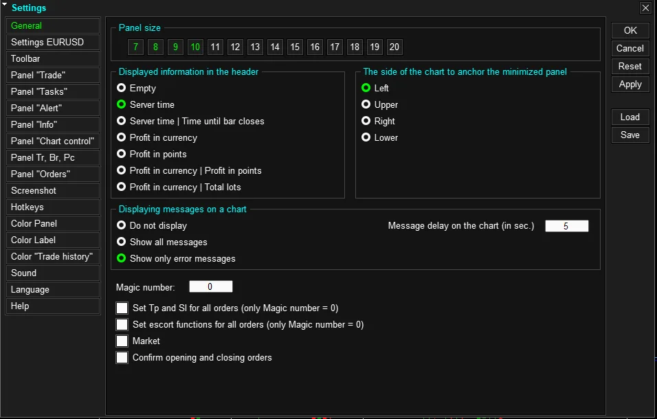The width and height of the screenshot is (657, 419).
Task: Select the Empty header information option
Action: 122,89
